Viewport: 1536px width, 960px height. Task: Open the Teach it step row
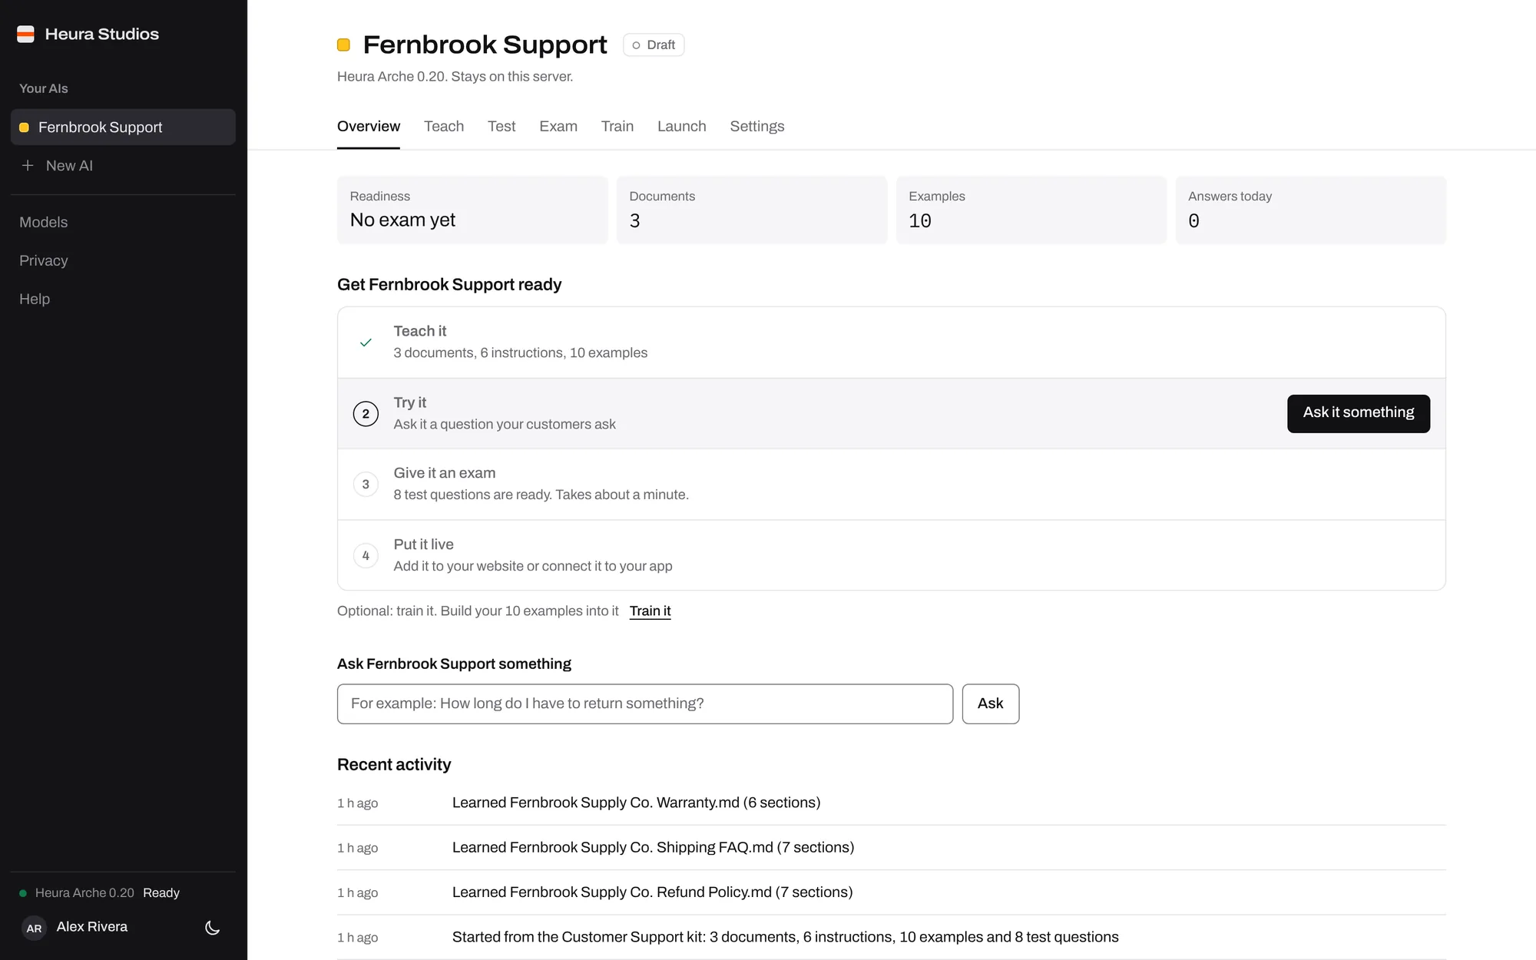[x=892, y=343]
